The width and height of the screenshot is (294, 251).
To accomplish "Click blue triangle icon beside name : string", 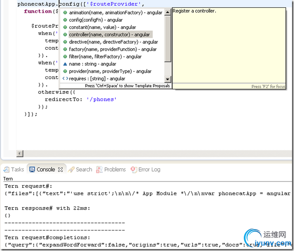I will [65, 64].
